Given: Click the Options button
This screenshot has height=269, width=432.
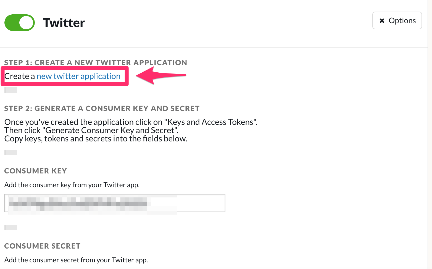Looking at the screenshot, I should coord(397,20).
